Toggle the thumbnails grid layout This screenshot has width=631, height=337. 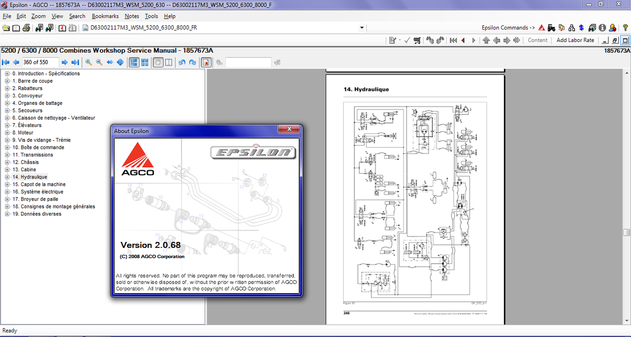pos(144,62)
